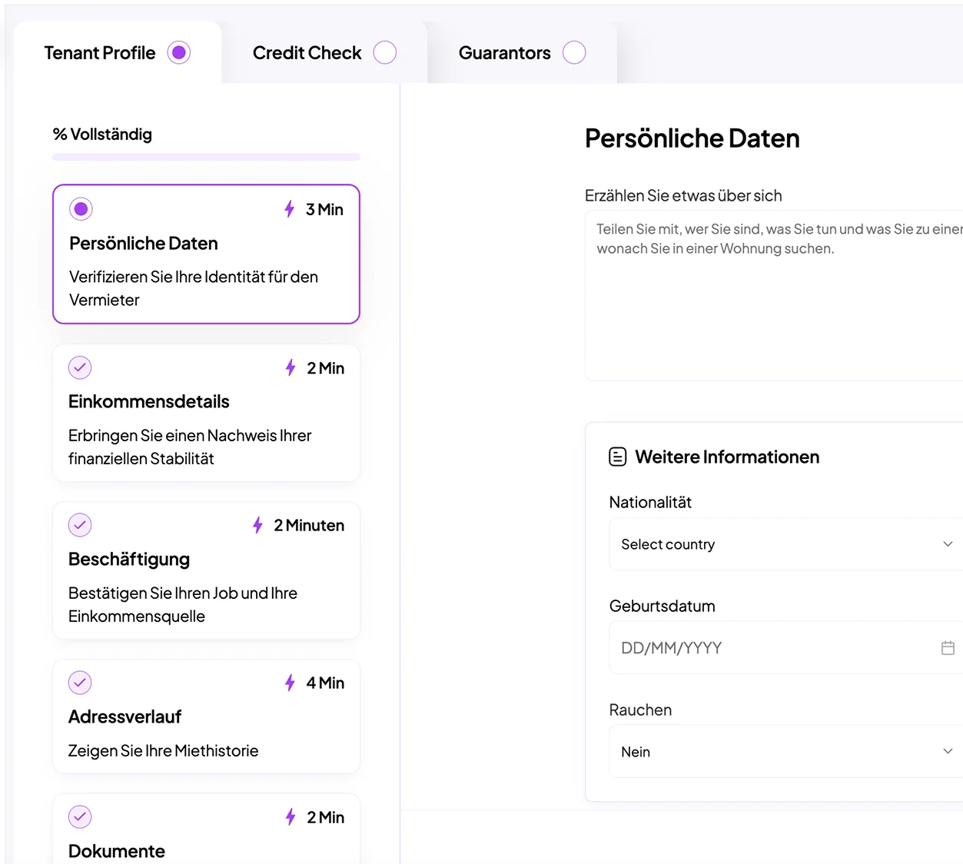
Task: Click the % Vollständig progress bar
Action: pos(206,157)
